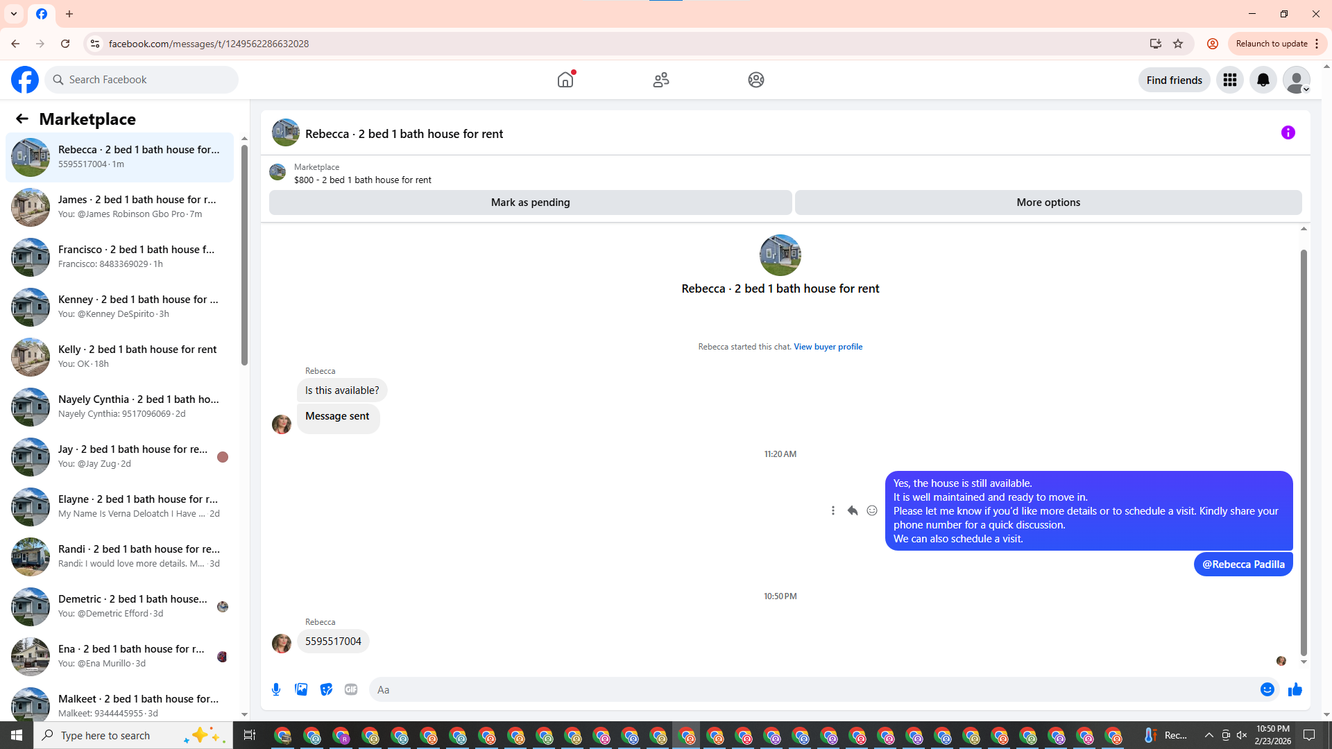This screenshot has width=1332, height=749.
Task: Click Mark as pending button
Action: pyautogui.click(x=530, y=203)
